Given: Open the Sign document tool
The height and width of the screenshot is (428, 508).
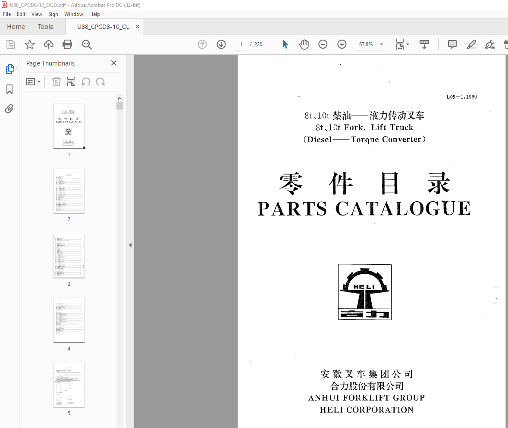Looking at the screenshot, I should (490, 44).
